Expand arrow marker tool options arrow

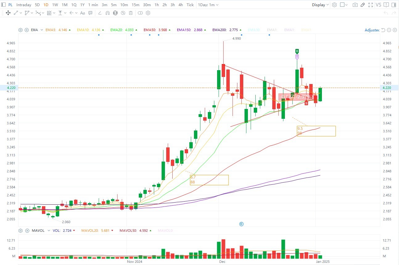(x=76, y=13)
